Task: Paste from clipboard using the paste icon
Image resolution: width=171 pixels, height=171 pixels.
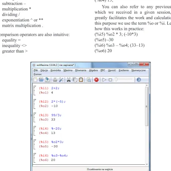Action: click(x=81, y=80)
